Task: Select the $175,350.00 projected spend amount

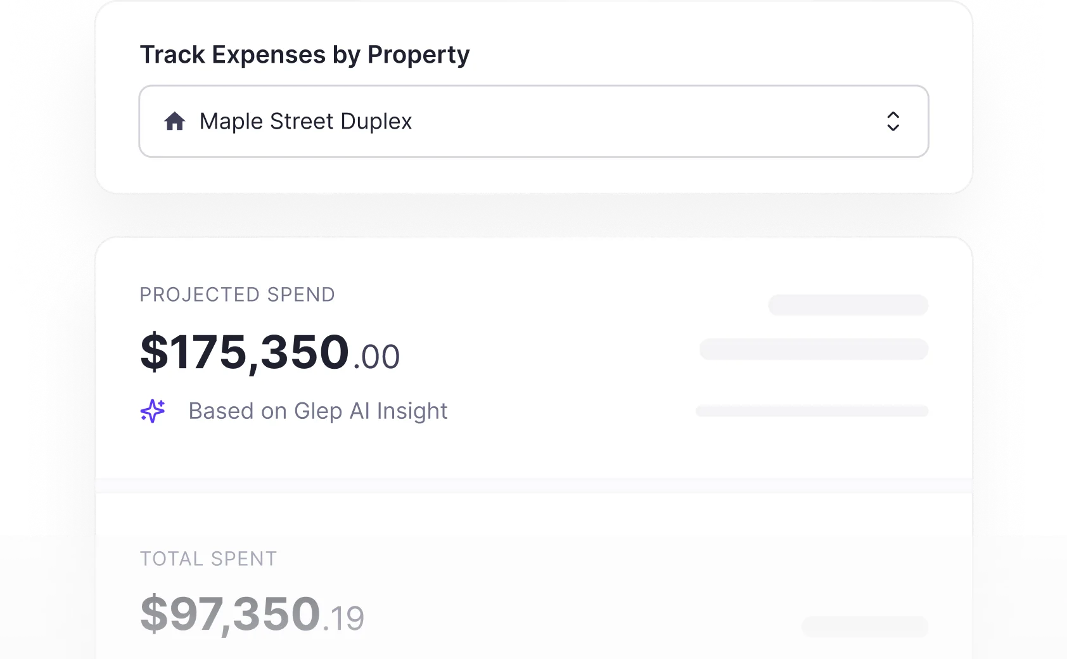Action: click(x=270, y=352)
